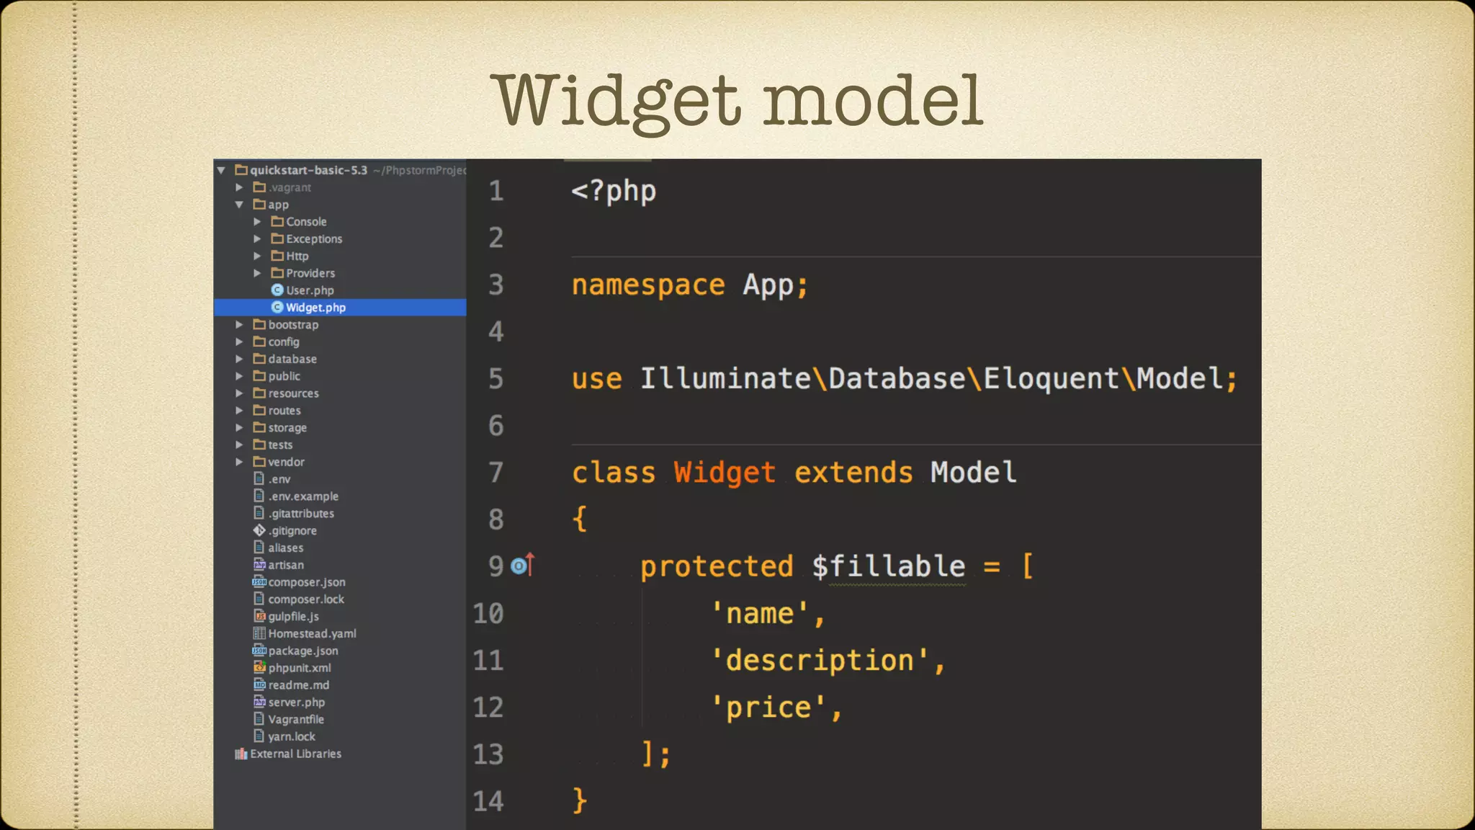Click the app folder icon
The width and height of the screenshot is (1475, 830).
click(259, 205)
